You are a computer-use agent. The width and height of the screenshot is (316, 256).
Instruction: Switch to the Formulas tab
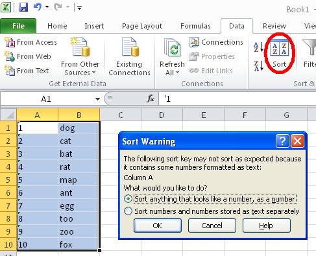[195, 26]
